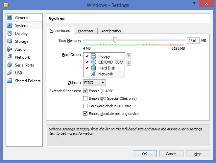Open the General settings category icon
216x163 pixels.
tap(10, 17)
